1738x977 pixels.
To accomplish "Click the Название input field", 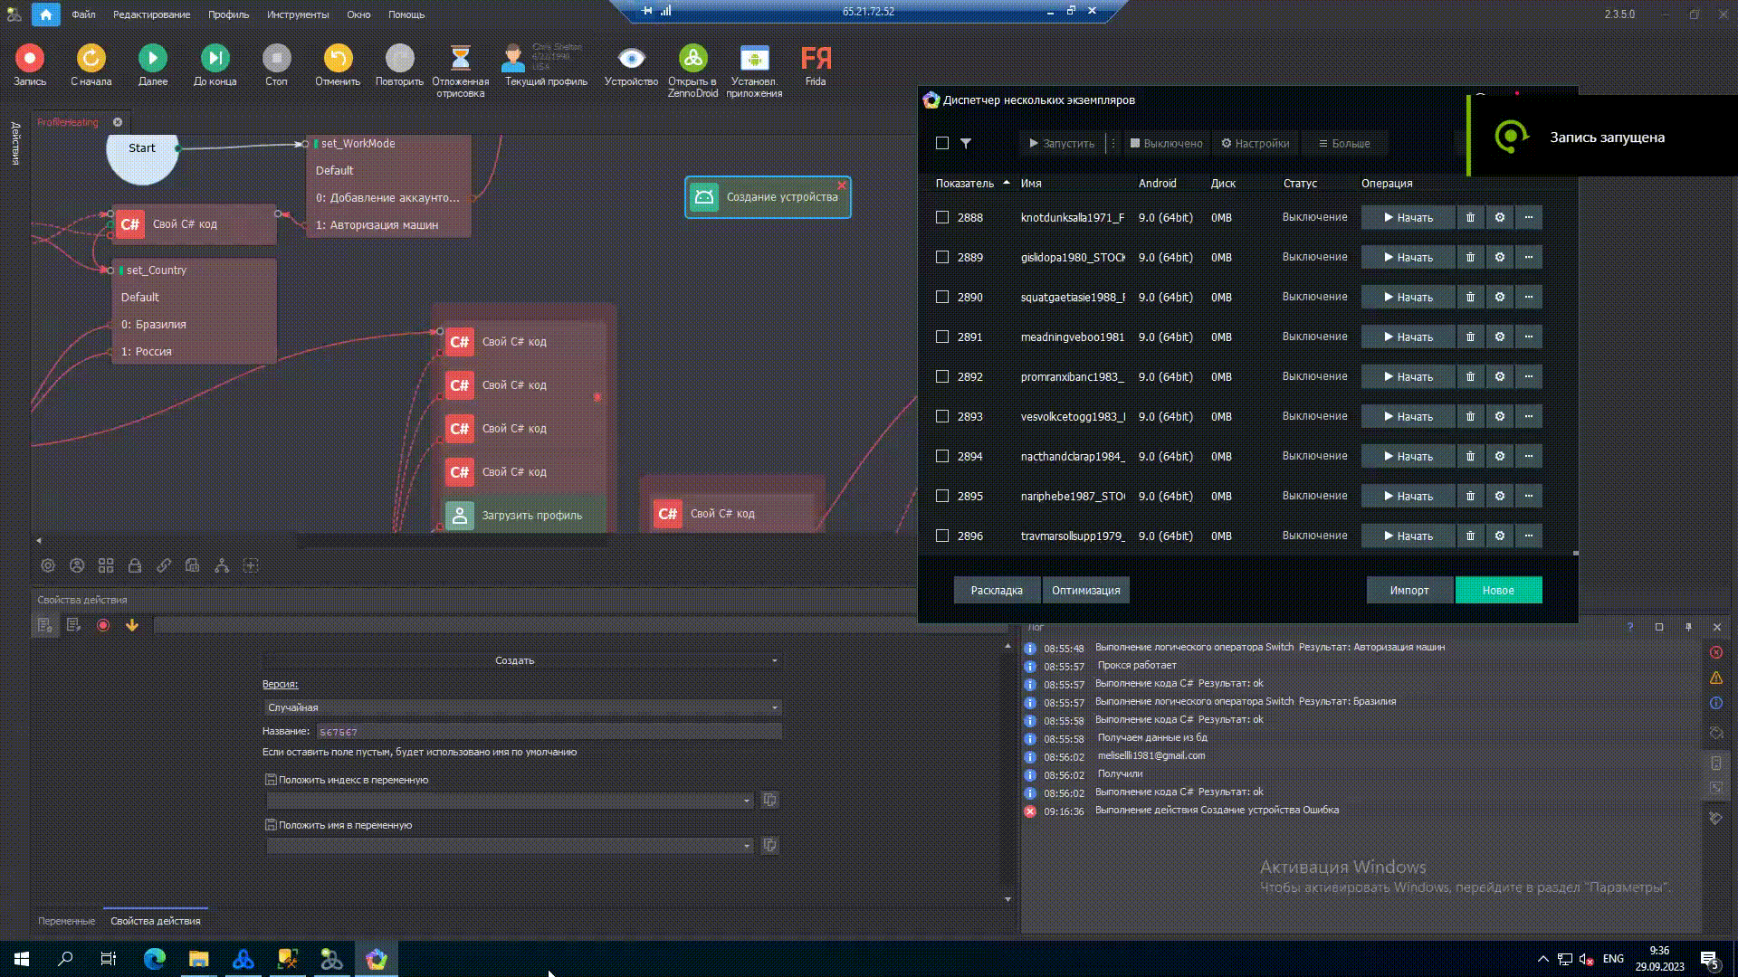I will tap(548, 732).
